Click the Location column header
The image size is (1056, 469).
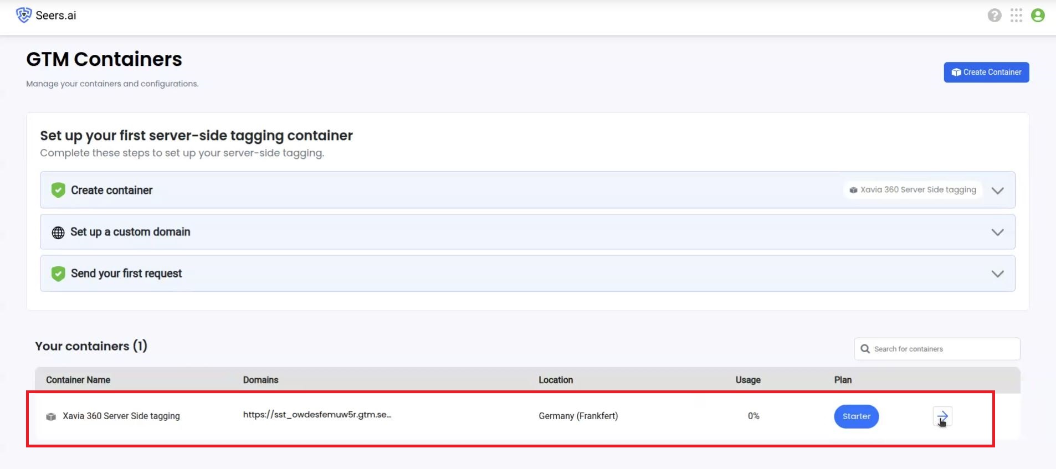pyautogui.click(x=556, y=380)
